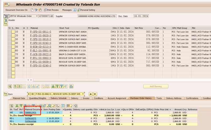211x130 pixels.
Task: Select the Conditions tab
Action: click(x=98, y=98)
